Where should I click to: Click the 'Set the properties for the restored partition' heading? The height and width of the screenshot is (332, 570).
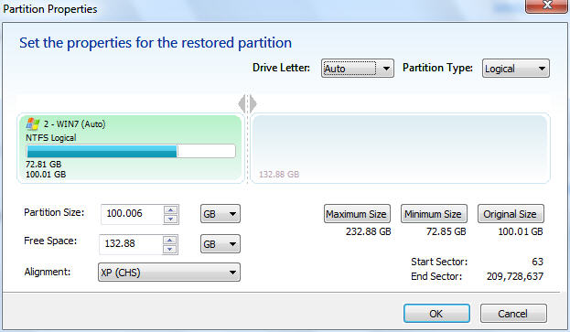(x=156, y=43)
